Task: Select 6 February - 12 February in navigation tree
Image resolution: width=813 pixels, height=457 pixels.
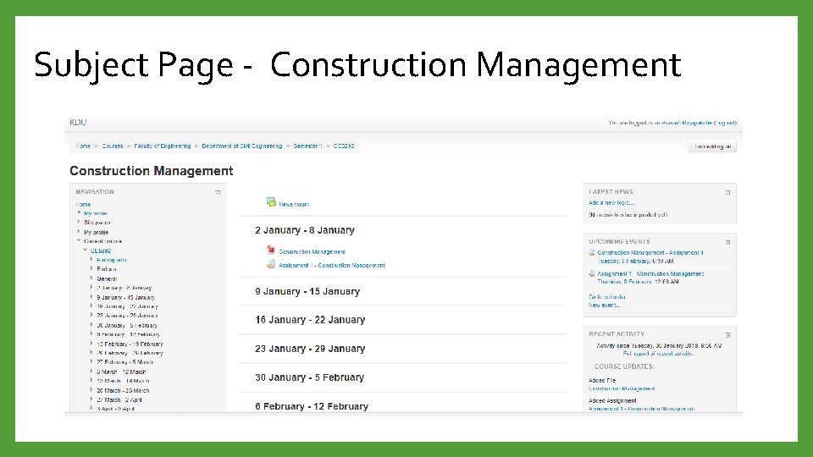Action: coord(128,335)
